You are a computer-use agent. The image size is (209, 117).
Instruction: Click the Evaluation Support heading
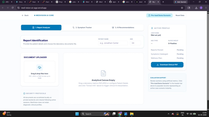(158, 78)
